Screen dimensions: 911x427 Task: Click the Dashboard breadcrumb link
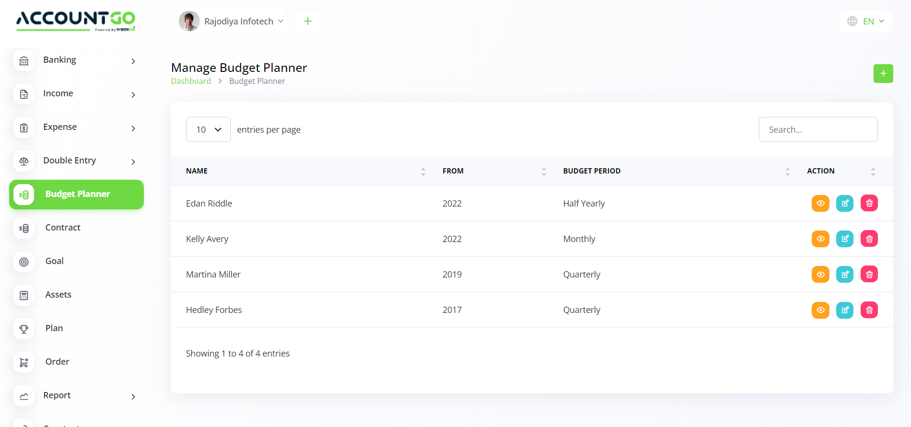click(191, 81)
